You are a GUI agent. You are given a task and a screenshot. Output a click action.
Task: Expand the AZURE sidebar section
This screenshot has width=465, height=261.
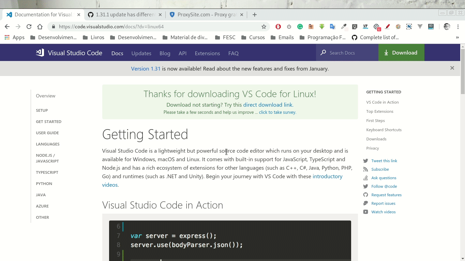[42, 206]
